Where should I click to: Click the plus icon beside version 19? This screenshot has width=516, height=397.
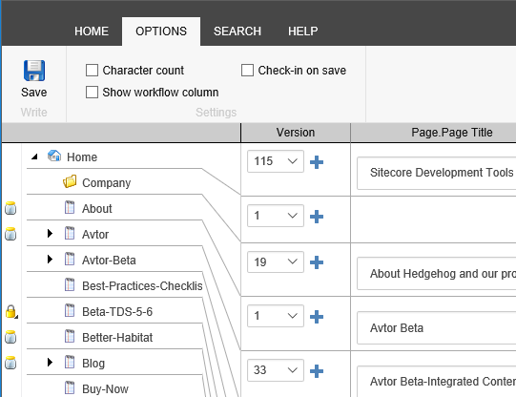click(x=317, y=262)
